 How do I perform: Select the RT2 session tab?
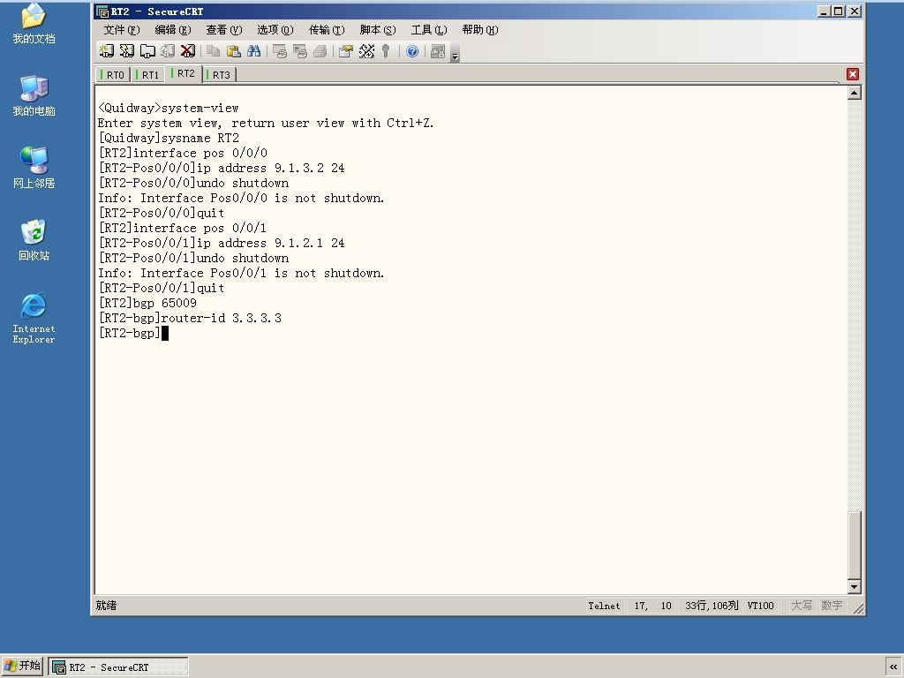[x=184, y=74]
